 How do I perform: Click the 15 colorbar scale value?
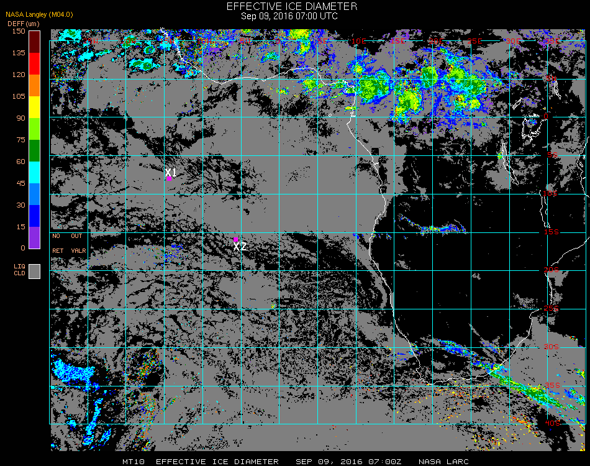20,227
